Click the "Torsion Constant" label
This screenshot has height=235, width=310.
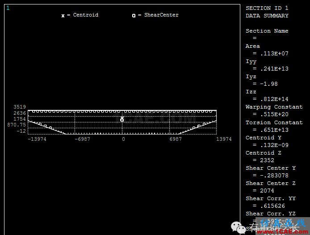[274, 122]
